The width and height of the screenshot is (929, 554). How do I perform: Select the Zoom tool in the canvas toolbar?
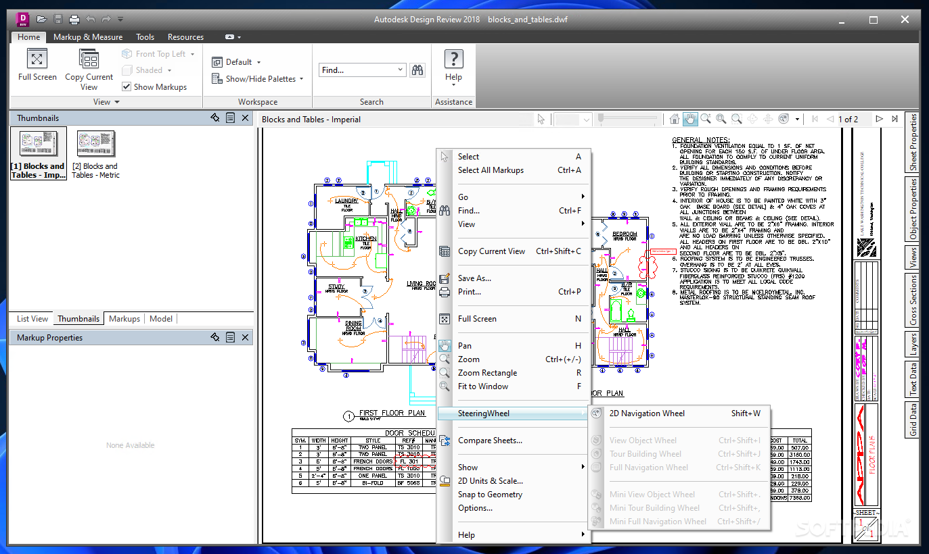pos(706,119)
